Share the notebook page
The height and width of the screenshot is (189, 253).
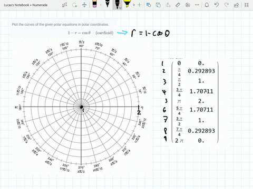click(236, 5)
